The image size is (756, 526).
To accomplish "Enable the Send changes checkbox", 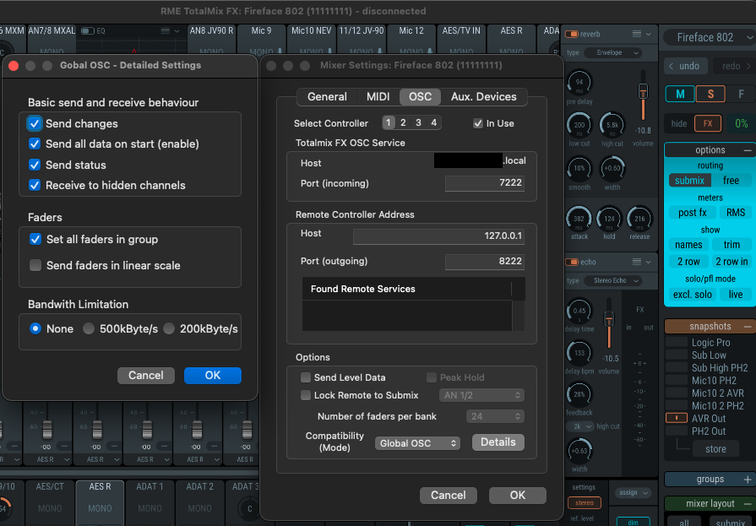I will tap(35, 123).
